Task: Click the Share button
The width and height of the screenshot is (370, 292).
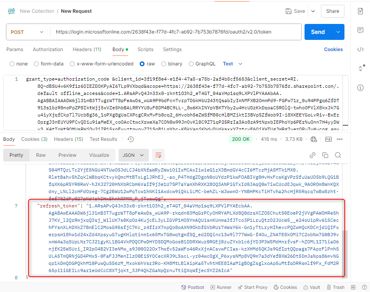Action: (332, 11)
